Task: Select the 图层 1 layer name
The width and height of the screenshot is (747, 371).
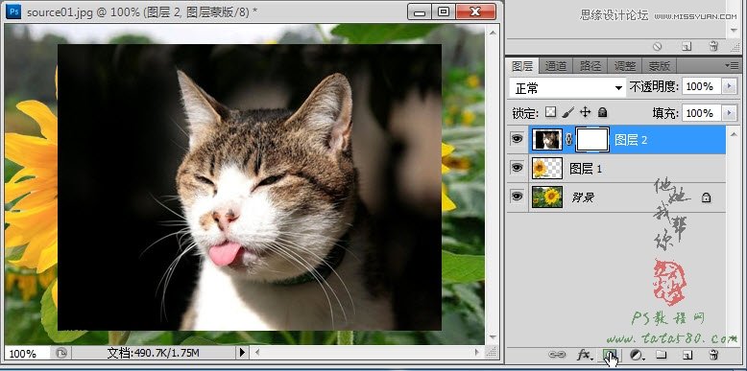Action: pos(586,169)
